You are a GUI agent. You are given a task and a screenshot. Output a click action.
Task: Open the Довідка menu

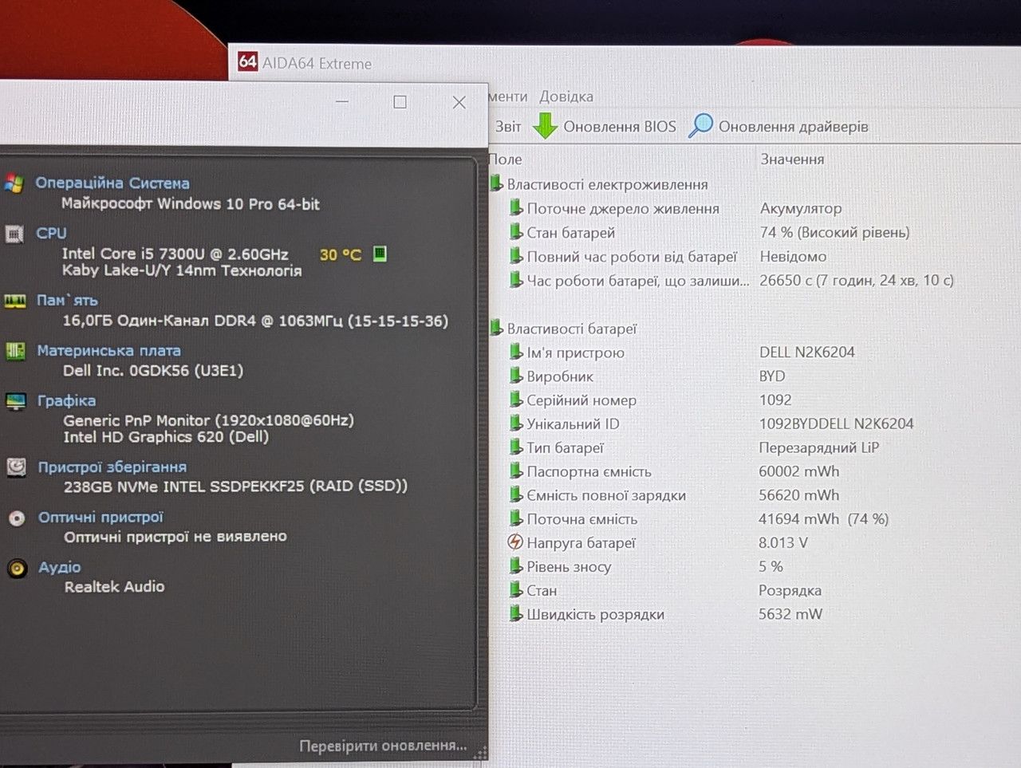tap(566, 96)
